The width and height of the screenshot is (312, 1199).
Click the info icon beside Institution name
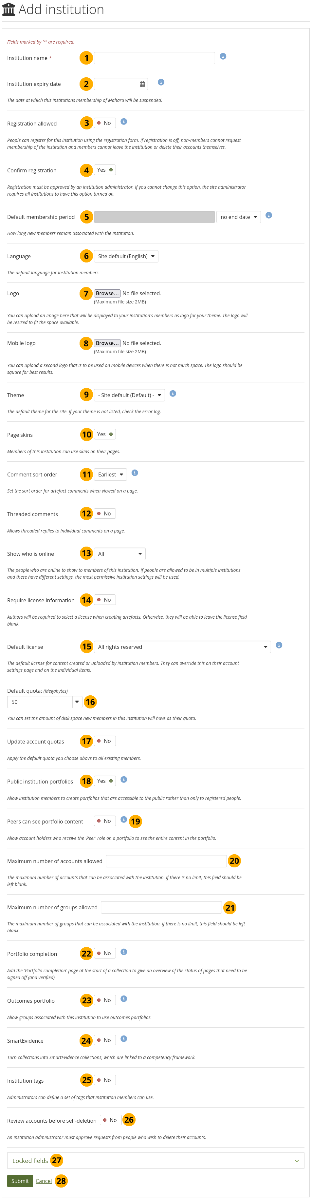click(x=223, y=56)
